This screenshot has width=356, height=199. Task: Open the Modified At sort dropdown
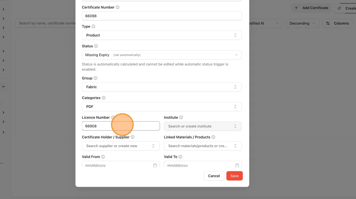(x=266, y=24)
